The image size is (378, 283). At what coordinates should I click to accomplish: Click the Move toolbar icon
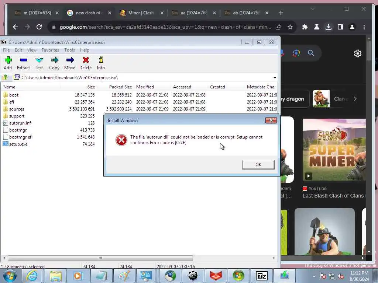click(x=70, y=63)
